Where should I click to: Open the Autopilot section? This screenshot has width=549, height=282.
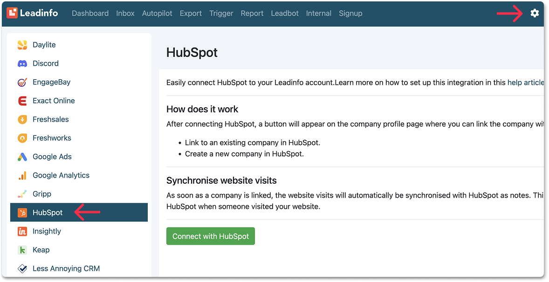[157, 14]
